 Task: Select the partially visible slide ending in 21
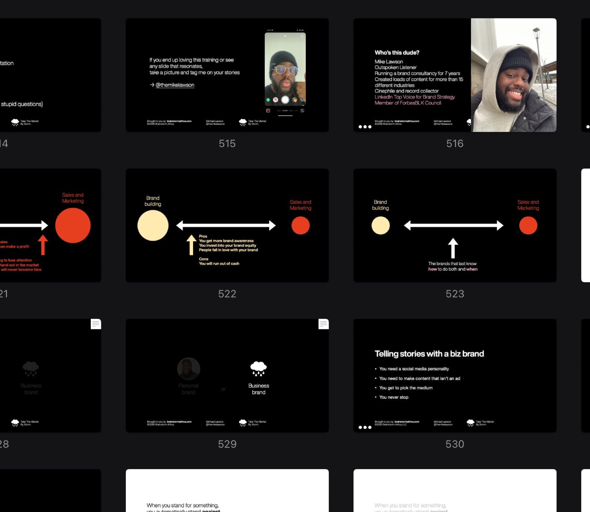pos(50,225)
